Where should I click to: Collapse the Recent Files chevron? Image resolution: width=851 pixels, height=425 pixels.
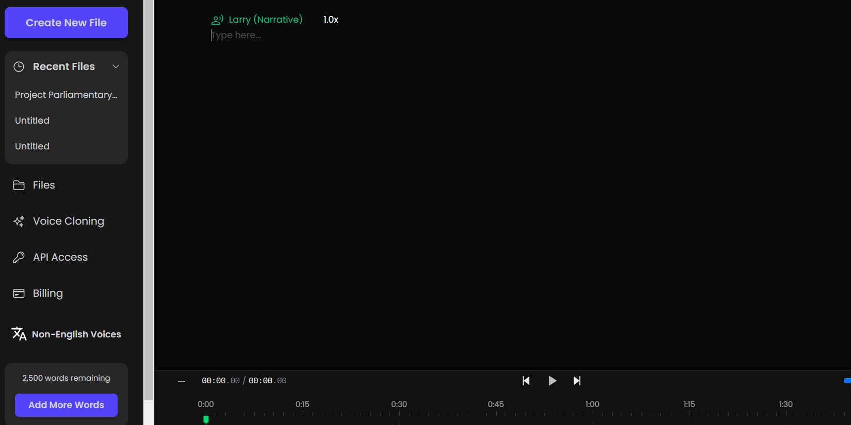click(116, 66)
